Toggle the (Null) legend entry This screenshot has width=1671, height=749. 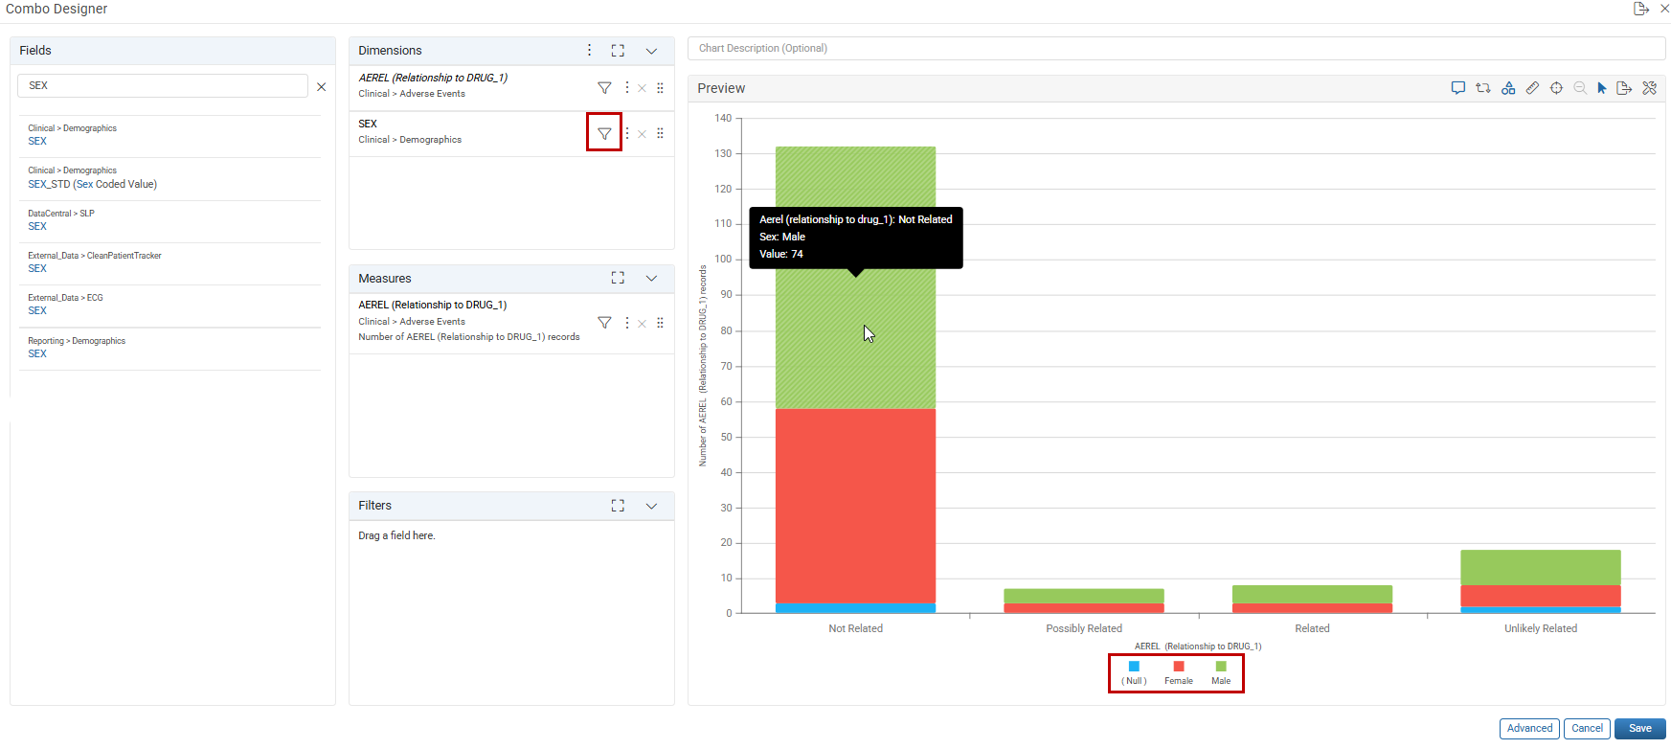click(x=1134, y=672)
